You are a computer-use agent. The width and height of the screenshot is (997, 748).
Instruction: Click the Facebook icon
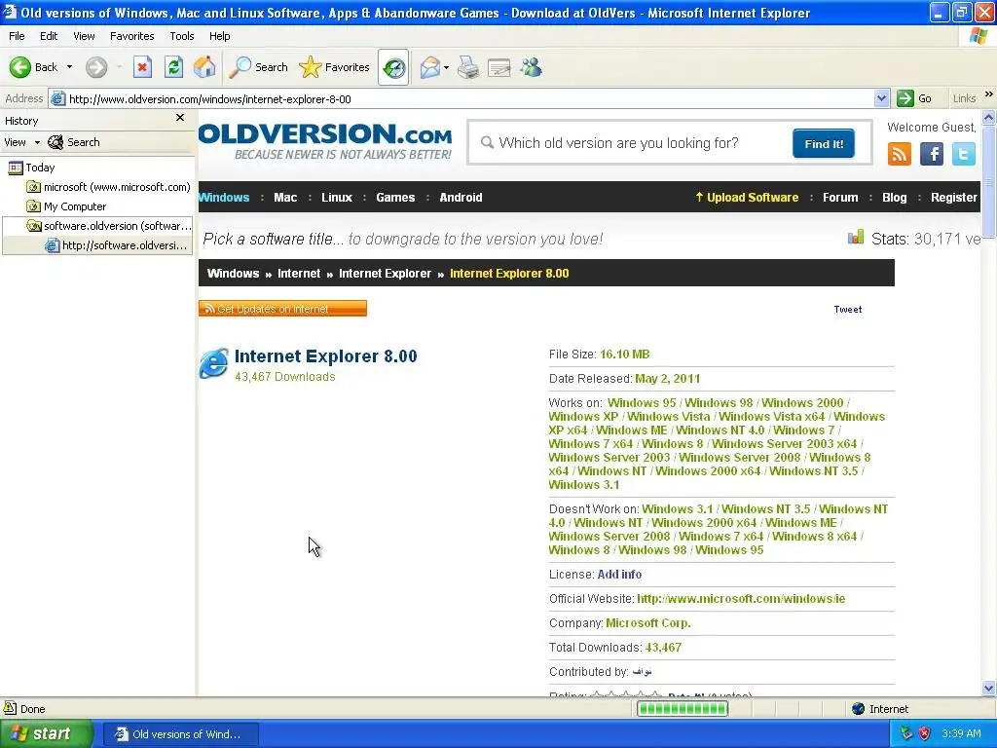[x=932, y=154]
